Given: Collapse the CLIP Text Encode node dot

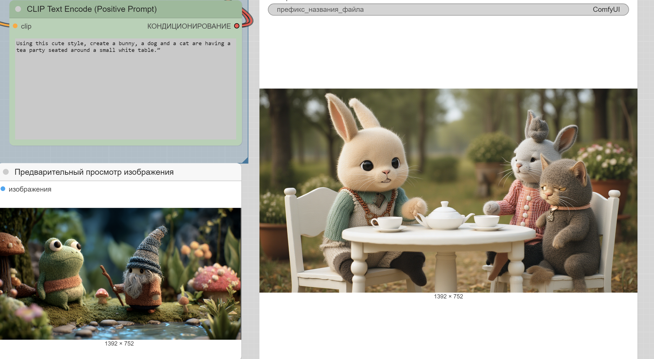Looking at the screenshot, I should coord(18,9).
